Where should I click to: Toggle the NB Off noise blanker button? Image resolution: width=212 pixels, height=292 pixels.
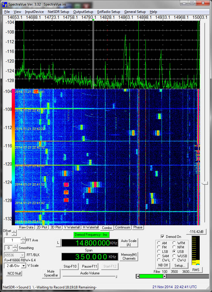point(163,265)
